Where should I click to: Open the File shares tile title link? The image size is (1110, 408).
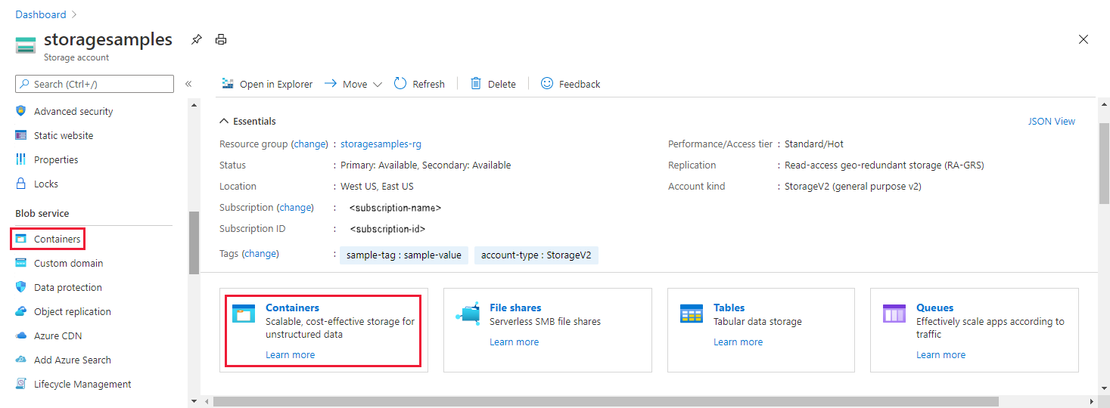[x=515, y=308]
